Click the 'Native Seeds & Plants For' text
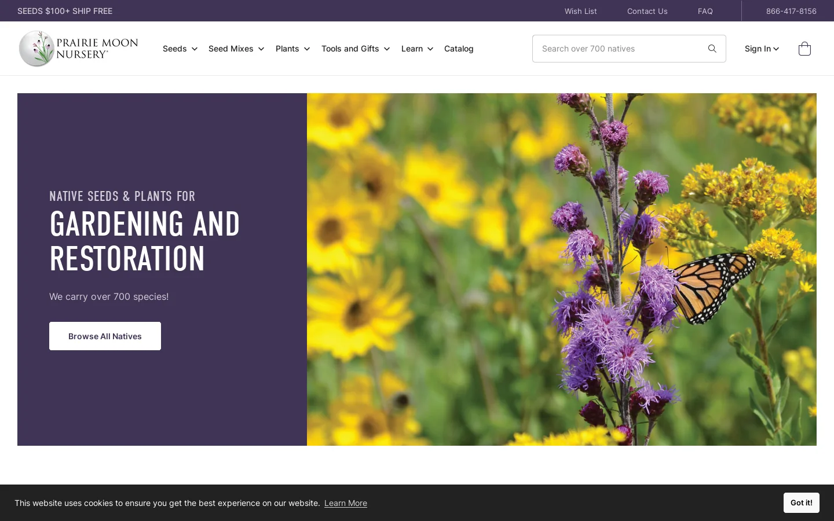This screenshot has width=834, height=521. pyautogui.click(x=122, y=196)
